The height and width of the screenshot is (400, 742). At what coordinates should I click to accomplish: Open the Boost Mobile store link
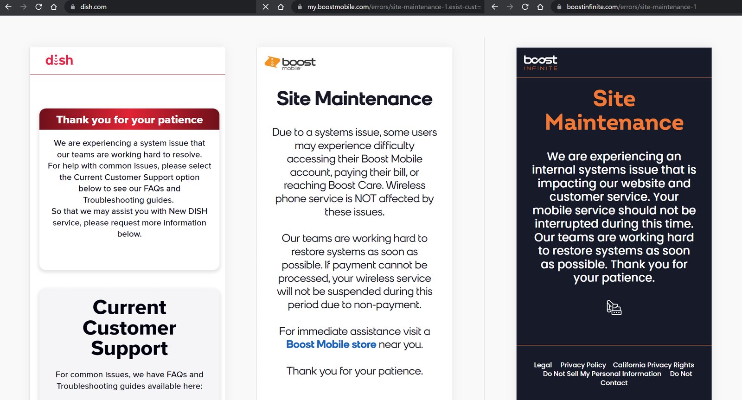(x=331, y=344)
